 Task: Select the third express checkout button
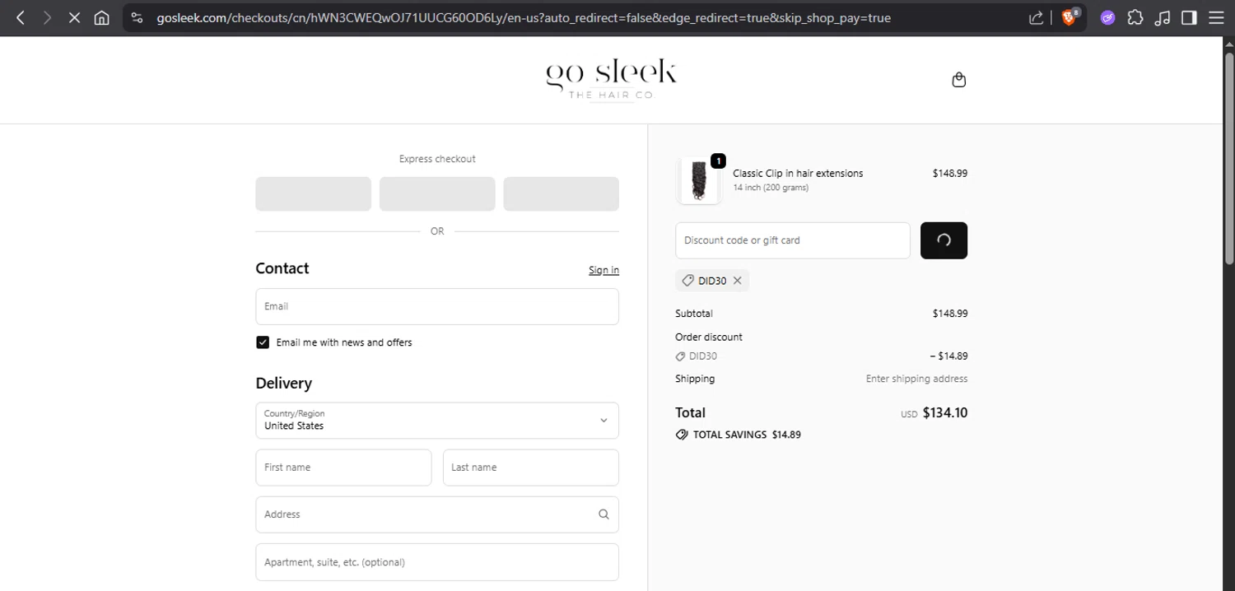pos(561,194)
